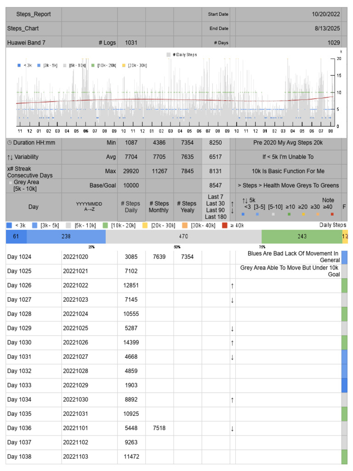The width and height of the screenshot is (353, 471).
Task: Select the Day 1038 cell
Action: 34,457
